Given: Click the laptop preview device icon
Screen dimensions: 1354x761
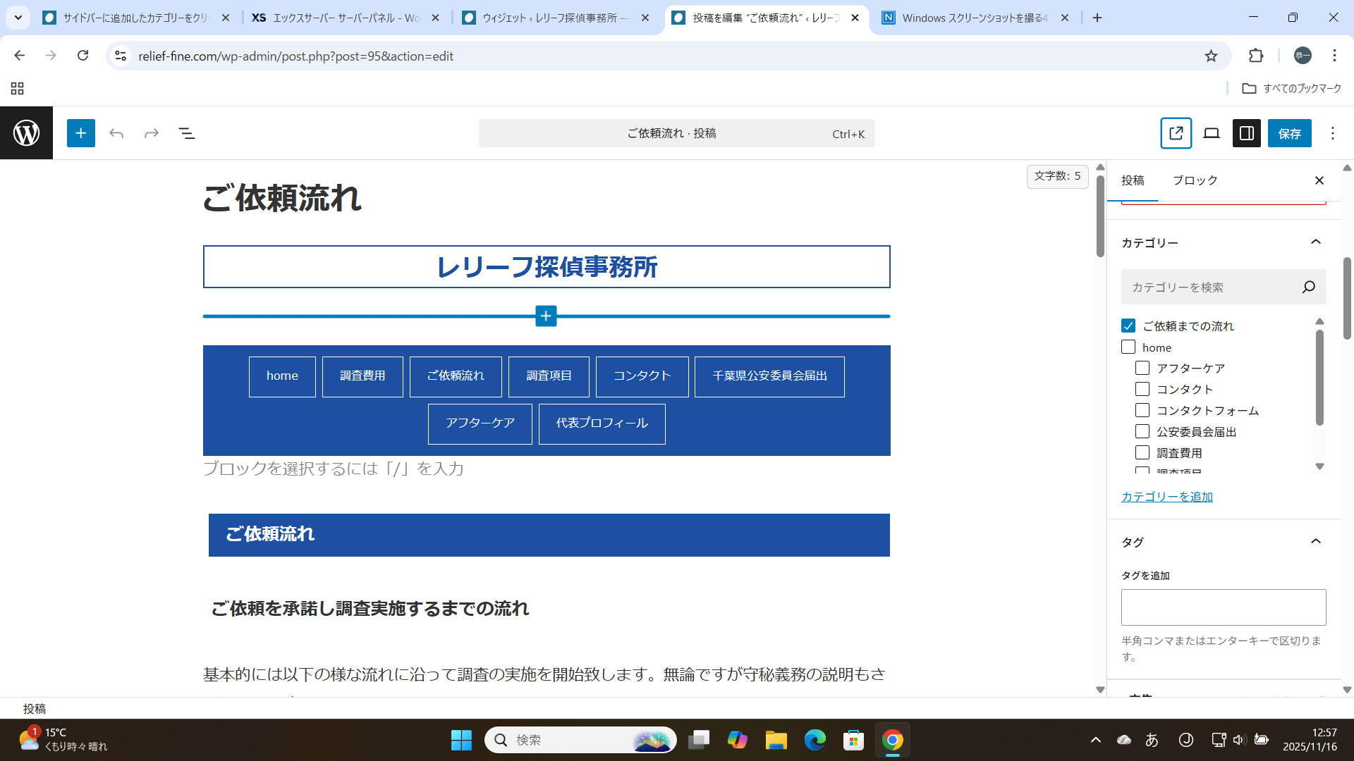Looking at the screenshot, I should pos(1211,133).
